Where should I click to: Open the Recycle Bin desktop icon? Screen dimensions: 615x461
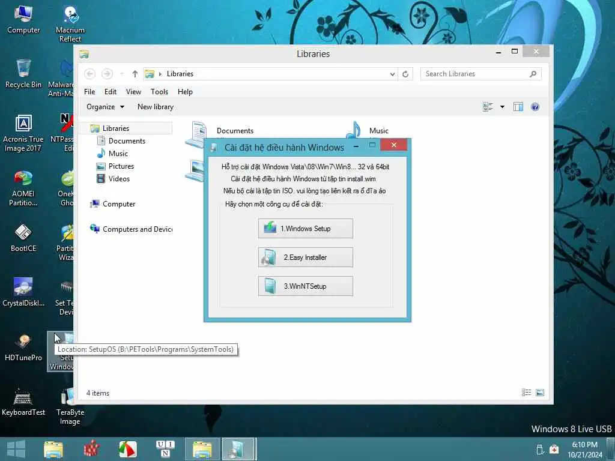point(23,74)
